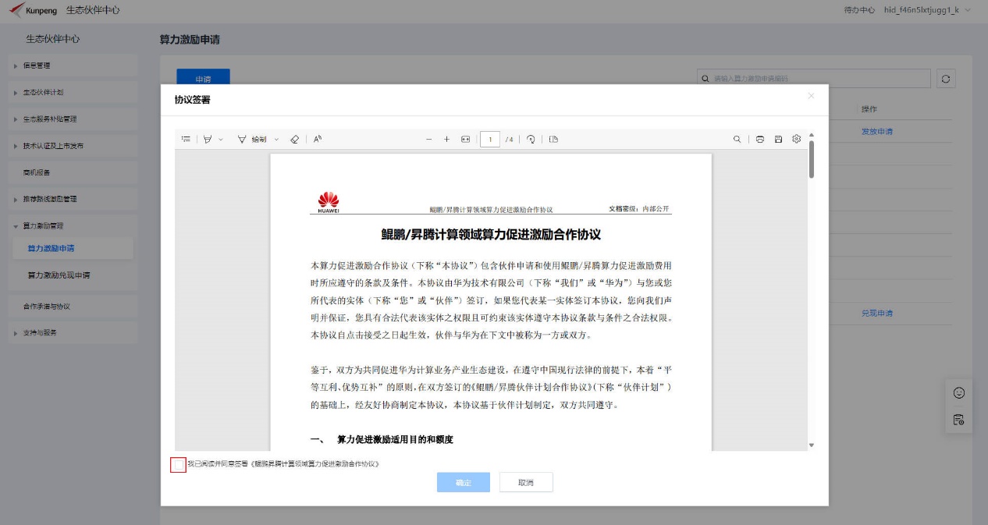Viewport: 988px width, 525px height.
Task: Click the smiley feedback icon
Action: (959, 393)
